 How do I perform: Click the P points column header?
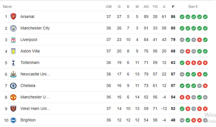173,7
